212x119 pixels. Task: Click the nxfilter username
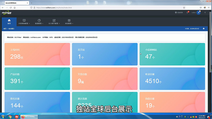(x=194, y=12)
